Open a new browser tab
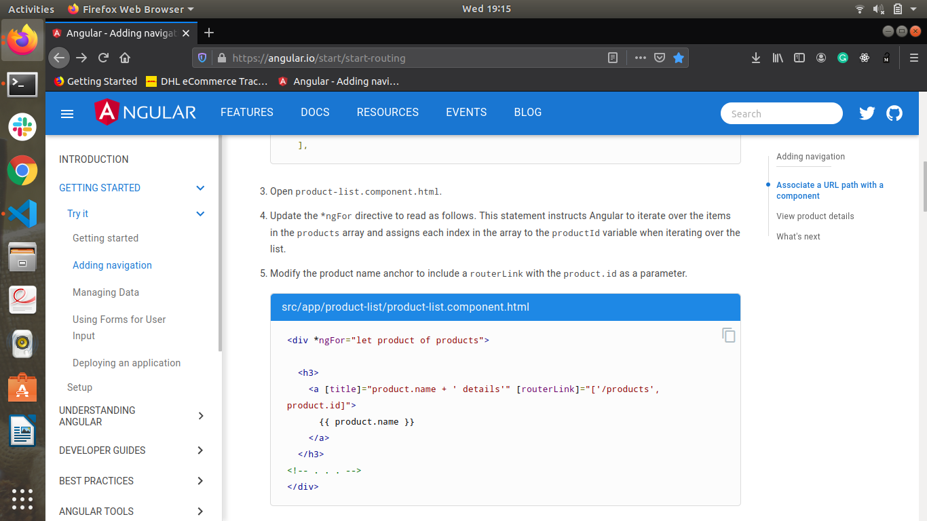 [x=209, y=33]
